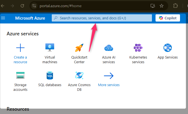The image size is (188, 114).
Task: Focus the Search resources, services, and docs field
Action: (x=102, y=18)
